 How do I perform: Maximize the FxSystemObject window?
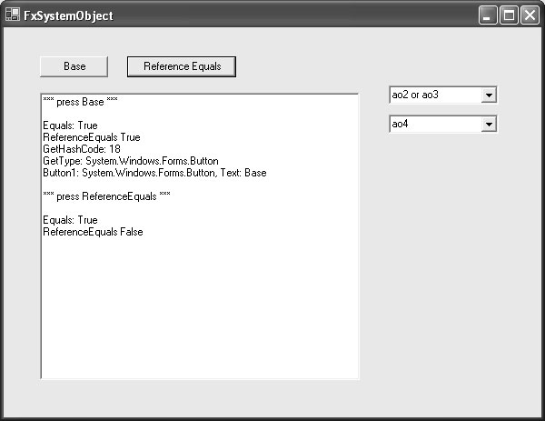click(509, 15)
